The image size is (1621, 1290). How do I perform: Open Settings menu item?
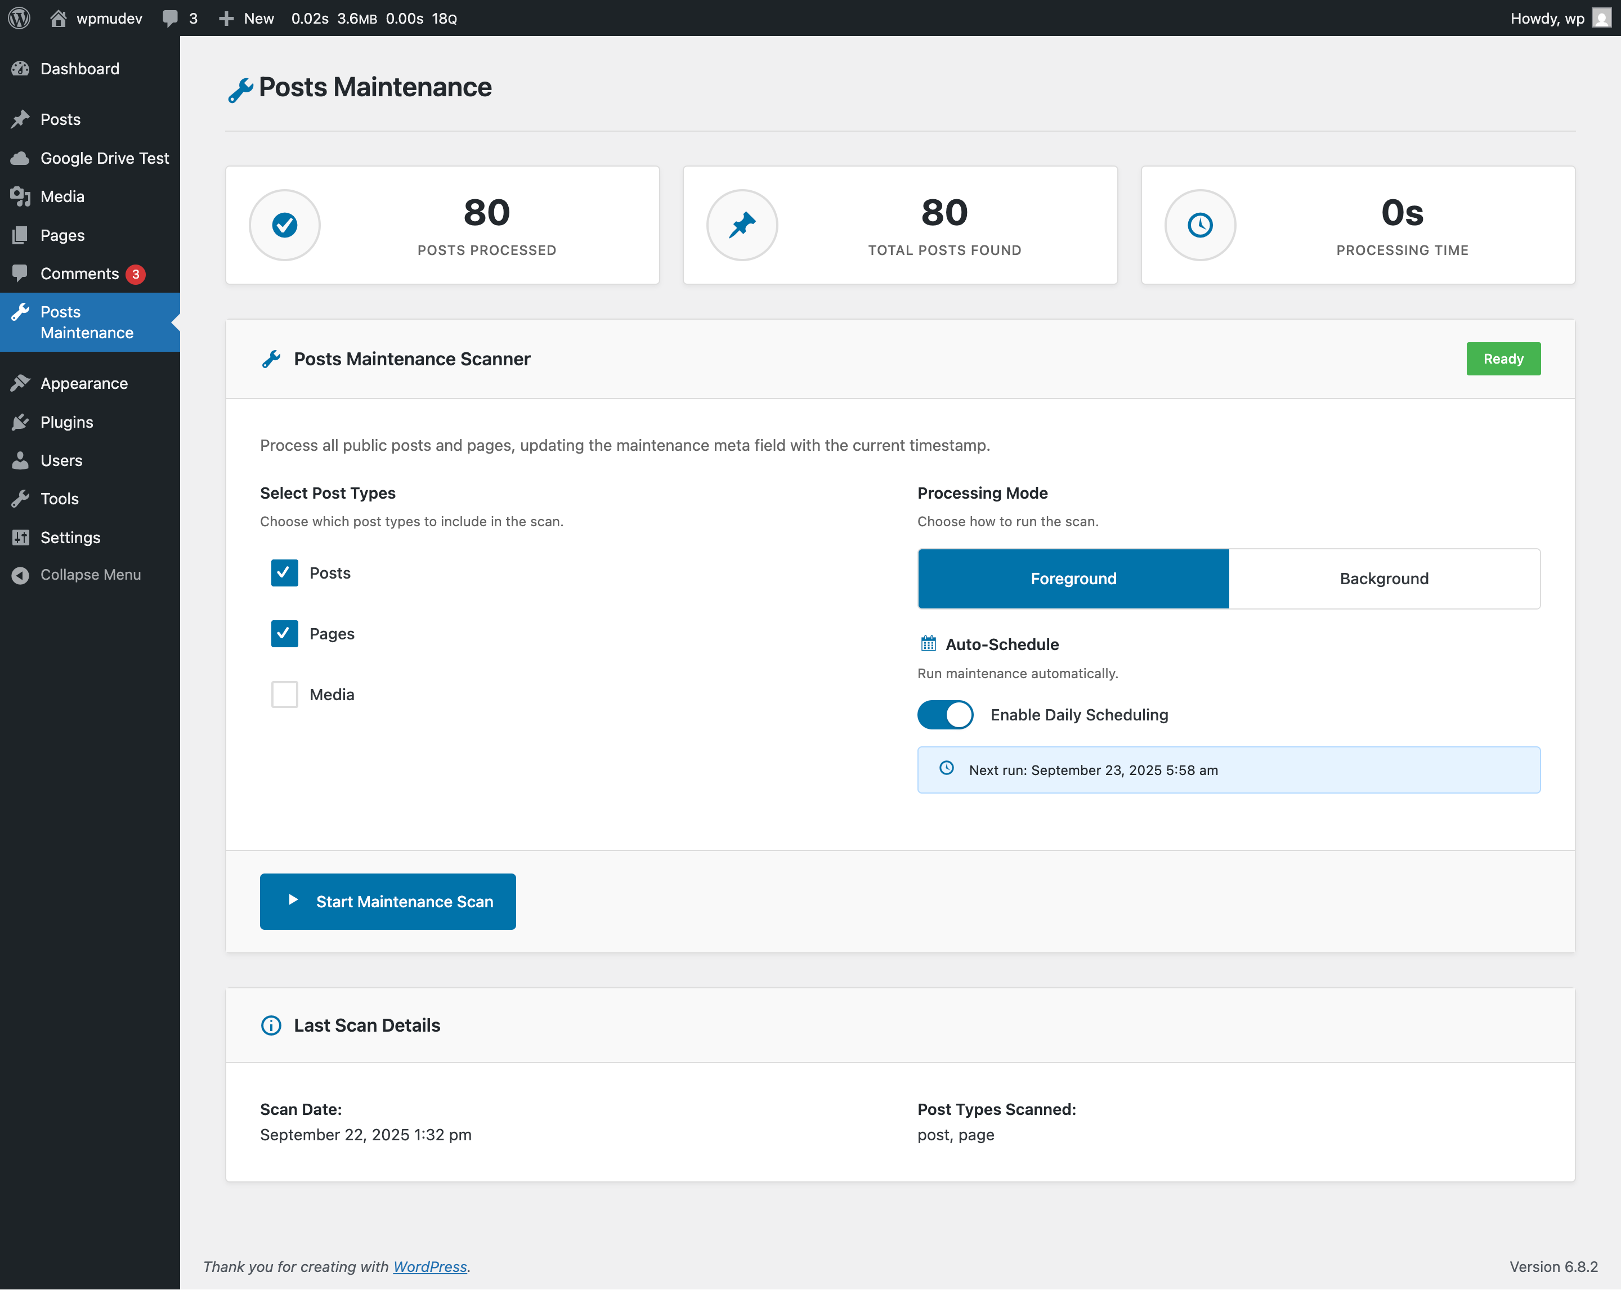[90, 537]
